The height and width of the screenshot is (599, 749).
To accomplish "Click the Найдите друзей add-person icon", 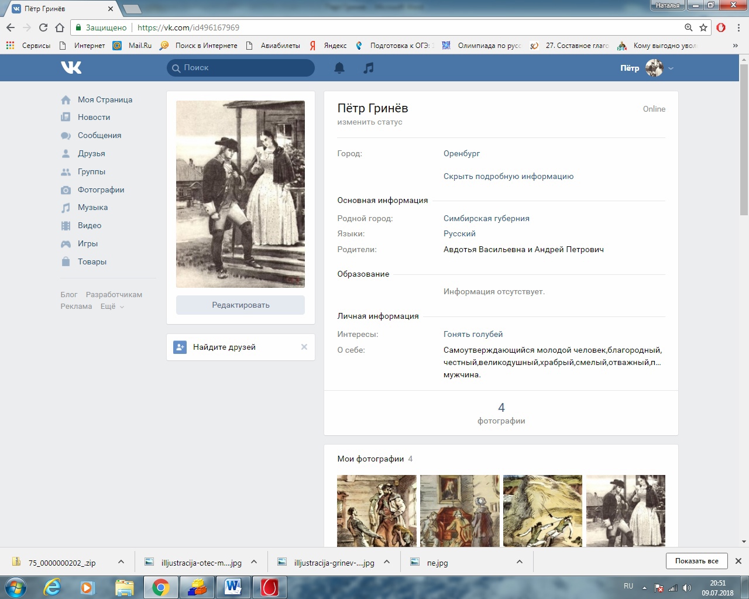I will pos(180,347).
